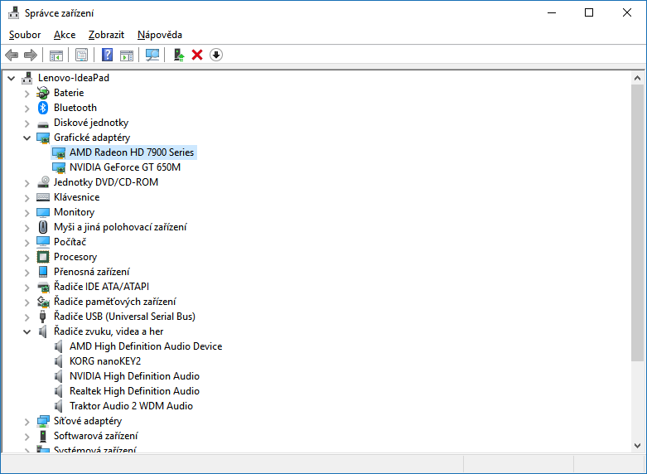647x474 pixels.
Task: Select Traktor Audio 2 WDM Audio
Action: pyautogui.click(x=131, y=406)
